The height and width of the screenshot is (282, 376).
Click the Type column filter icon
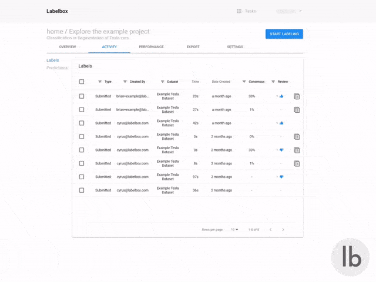pyautogui.click(x=100, y=82)
